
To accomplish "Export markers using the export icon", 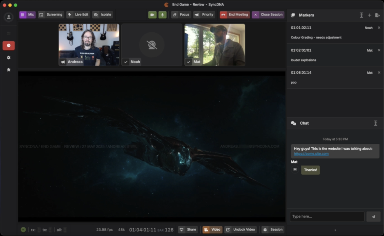I will (377, 15).
